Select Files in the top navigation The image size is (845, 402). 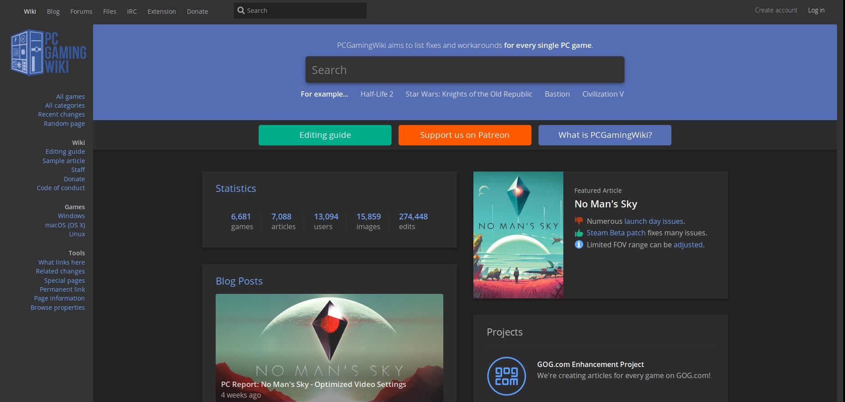[110, 12]
